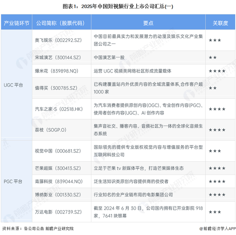This screenshot has height=235, width=236.
Task: Select the three-star rating for 视觉中国
Action: pyautogui.click(x=215, y=151)
